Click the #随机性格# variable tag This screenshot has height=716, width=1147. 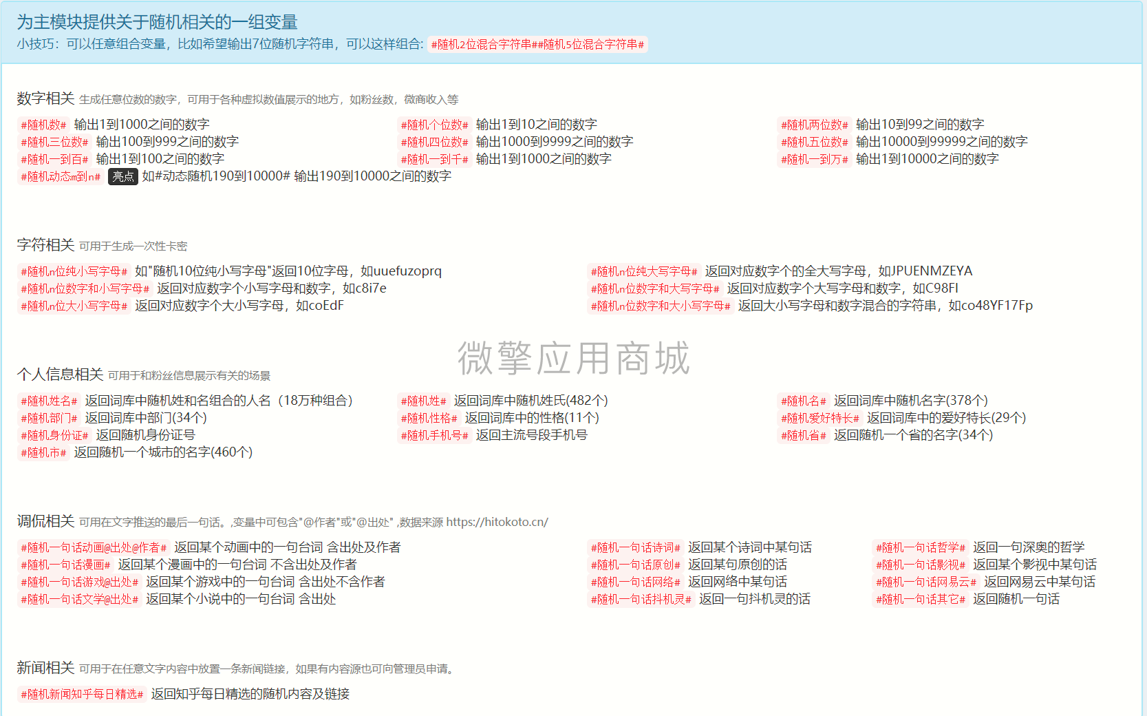click(x=429, y=418)
